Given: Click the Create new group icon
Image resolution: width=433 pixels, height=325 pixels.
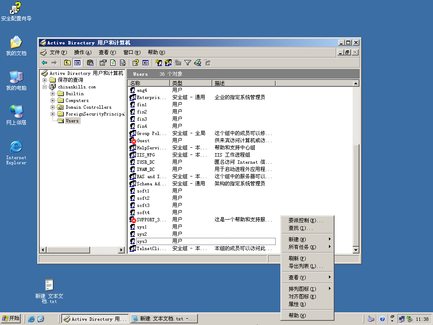Looking at the screenshot, I should tap(168, 63).
